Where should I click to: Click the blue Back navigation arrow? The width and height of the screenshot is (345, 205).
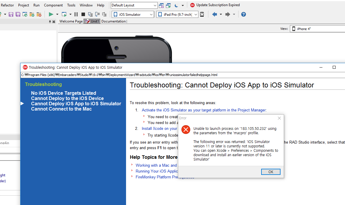coord(215,14)
